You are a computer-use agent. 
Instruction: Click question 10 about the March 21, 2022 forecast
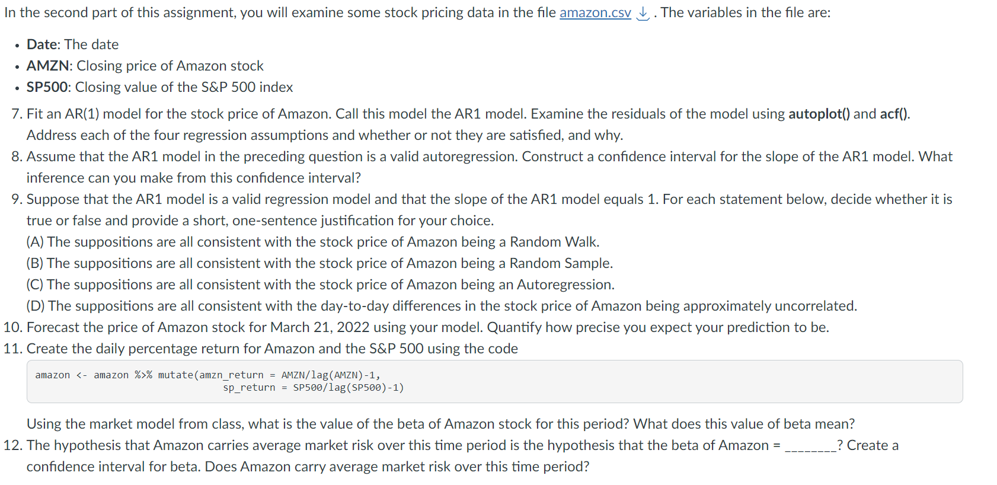pyautogui.click(x=427, y=327)
